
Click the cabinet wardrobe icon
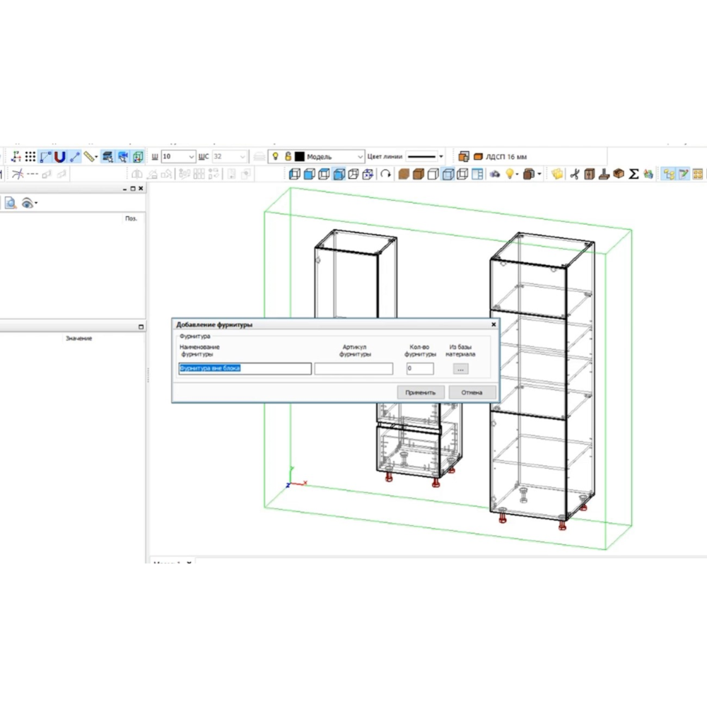point(589,174)
